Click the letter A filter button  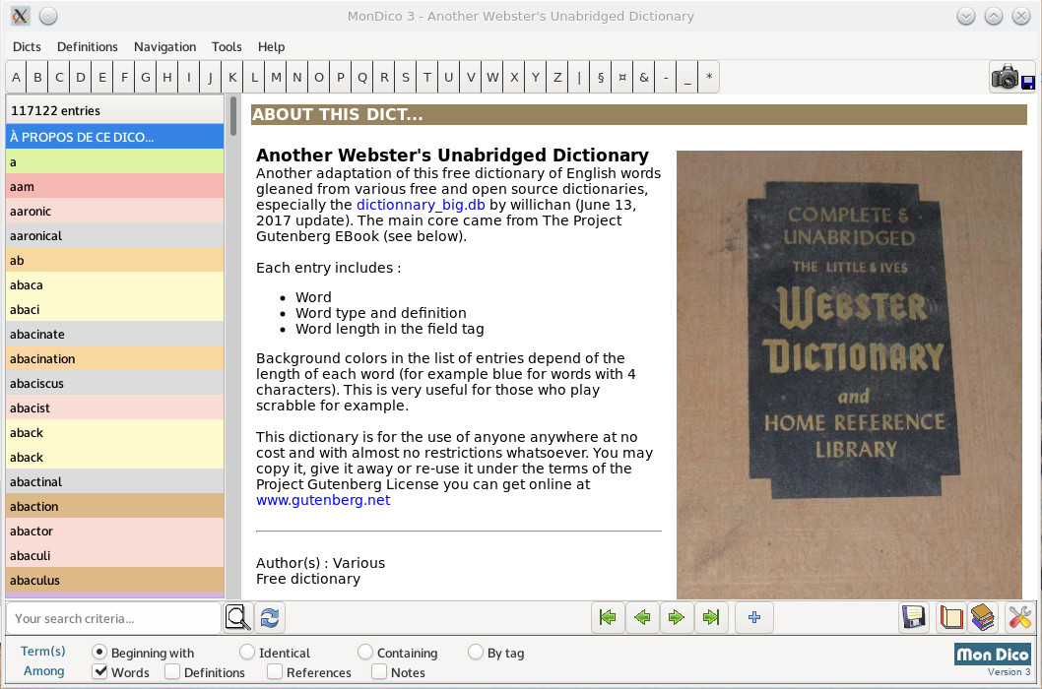coord(16,77)
